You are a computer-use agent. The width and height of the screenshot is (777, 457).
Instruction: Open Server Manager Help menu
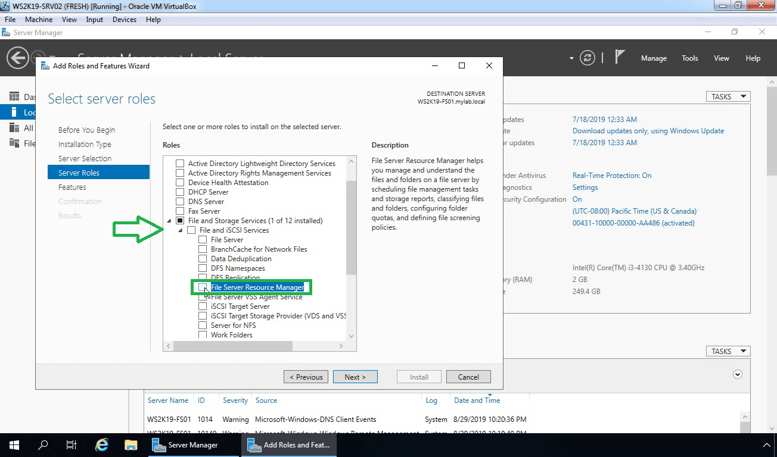coord(753,58)
